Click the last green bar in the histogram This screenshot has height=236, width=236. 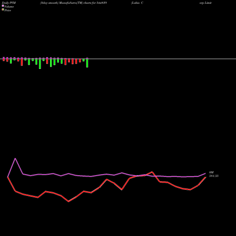(87, 63)
